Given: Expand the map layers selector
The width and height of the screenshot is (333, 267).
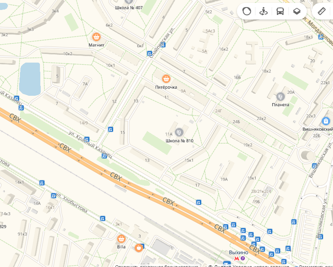Looking at the screenshot, I should point(296,11).
